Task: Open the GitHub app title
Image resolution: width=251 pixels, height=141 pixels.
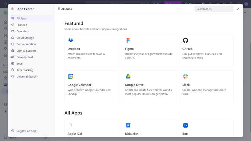Action: [187, 49]
